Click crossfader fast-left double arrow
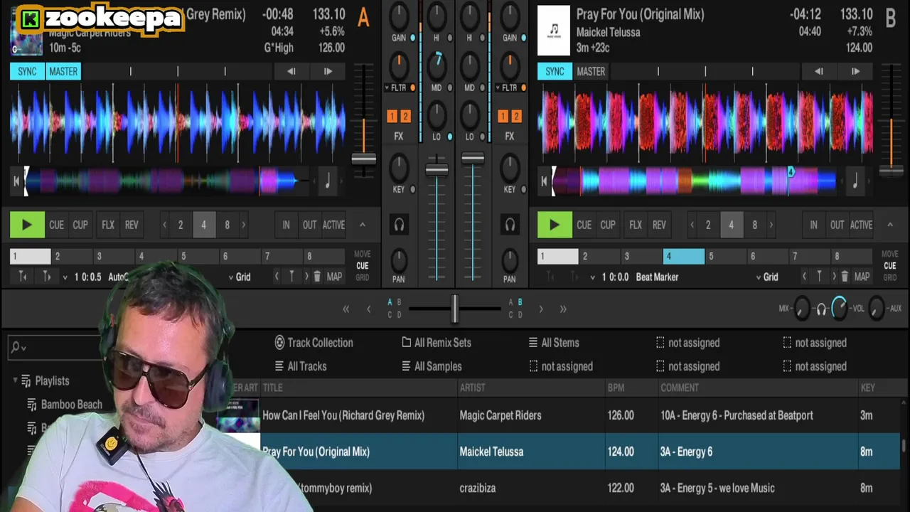The width and height of the screenshot is (910, 512). 346,309
